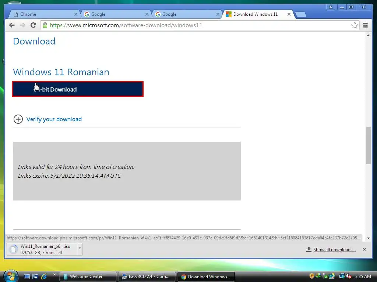Close the Chrome tab

[76, 14]
